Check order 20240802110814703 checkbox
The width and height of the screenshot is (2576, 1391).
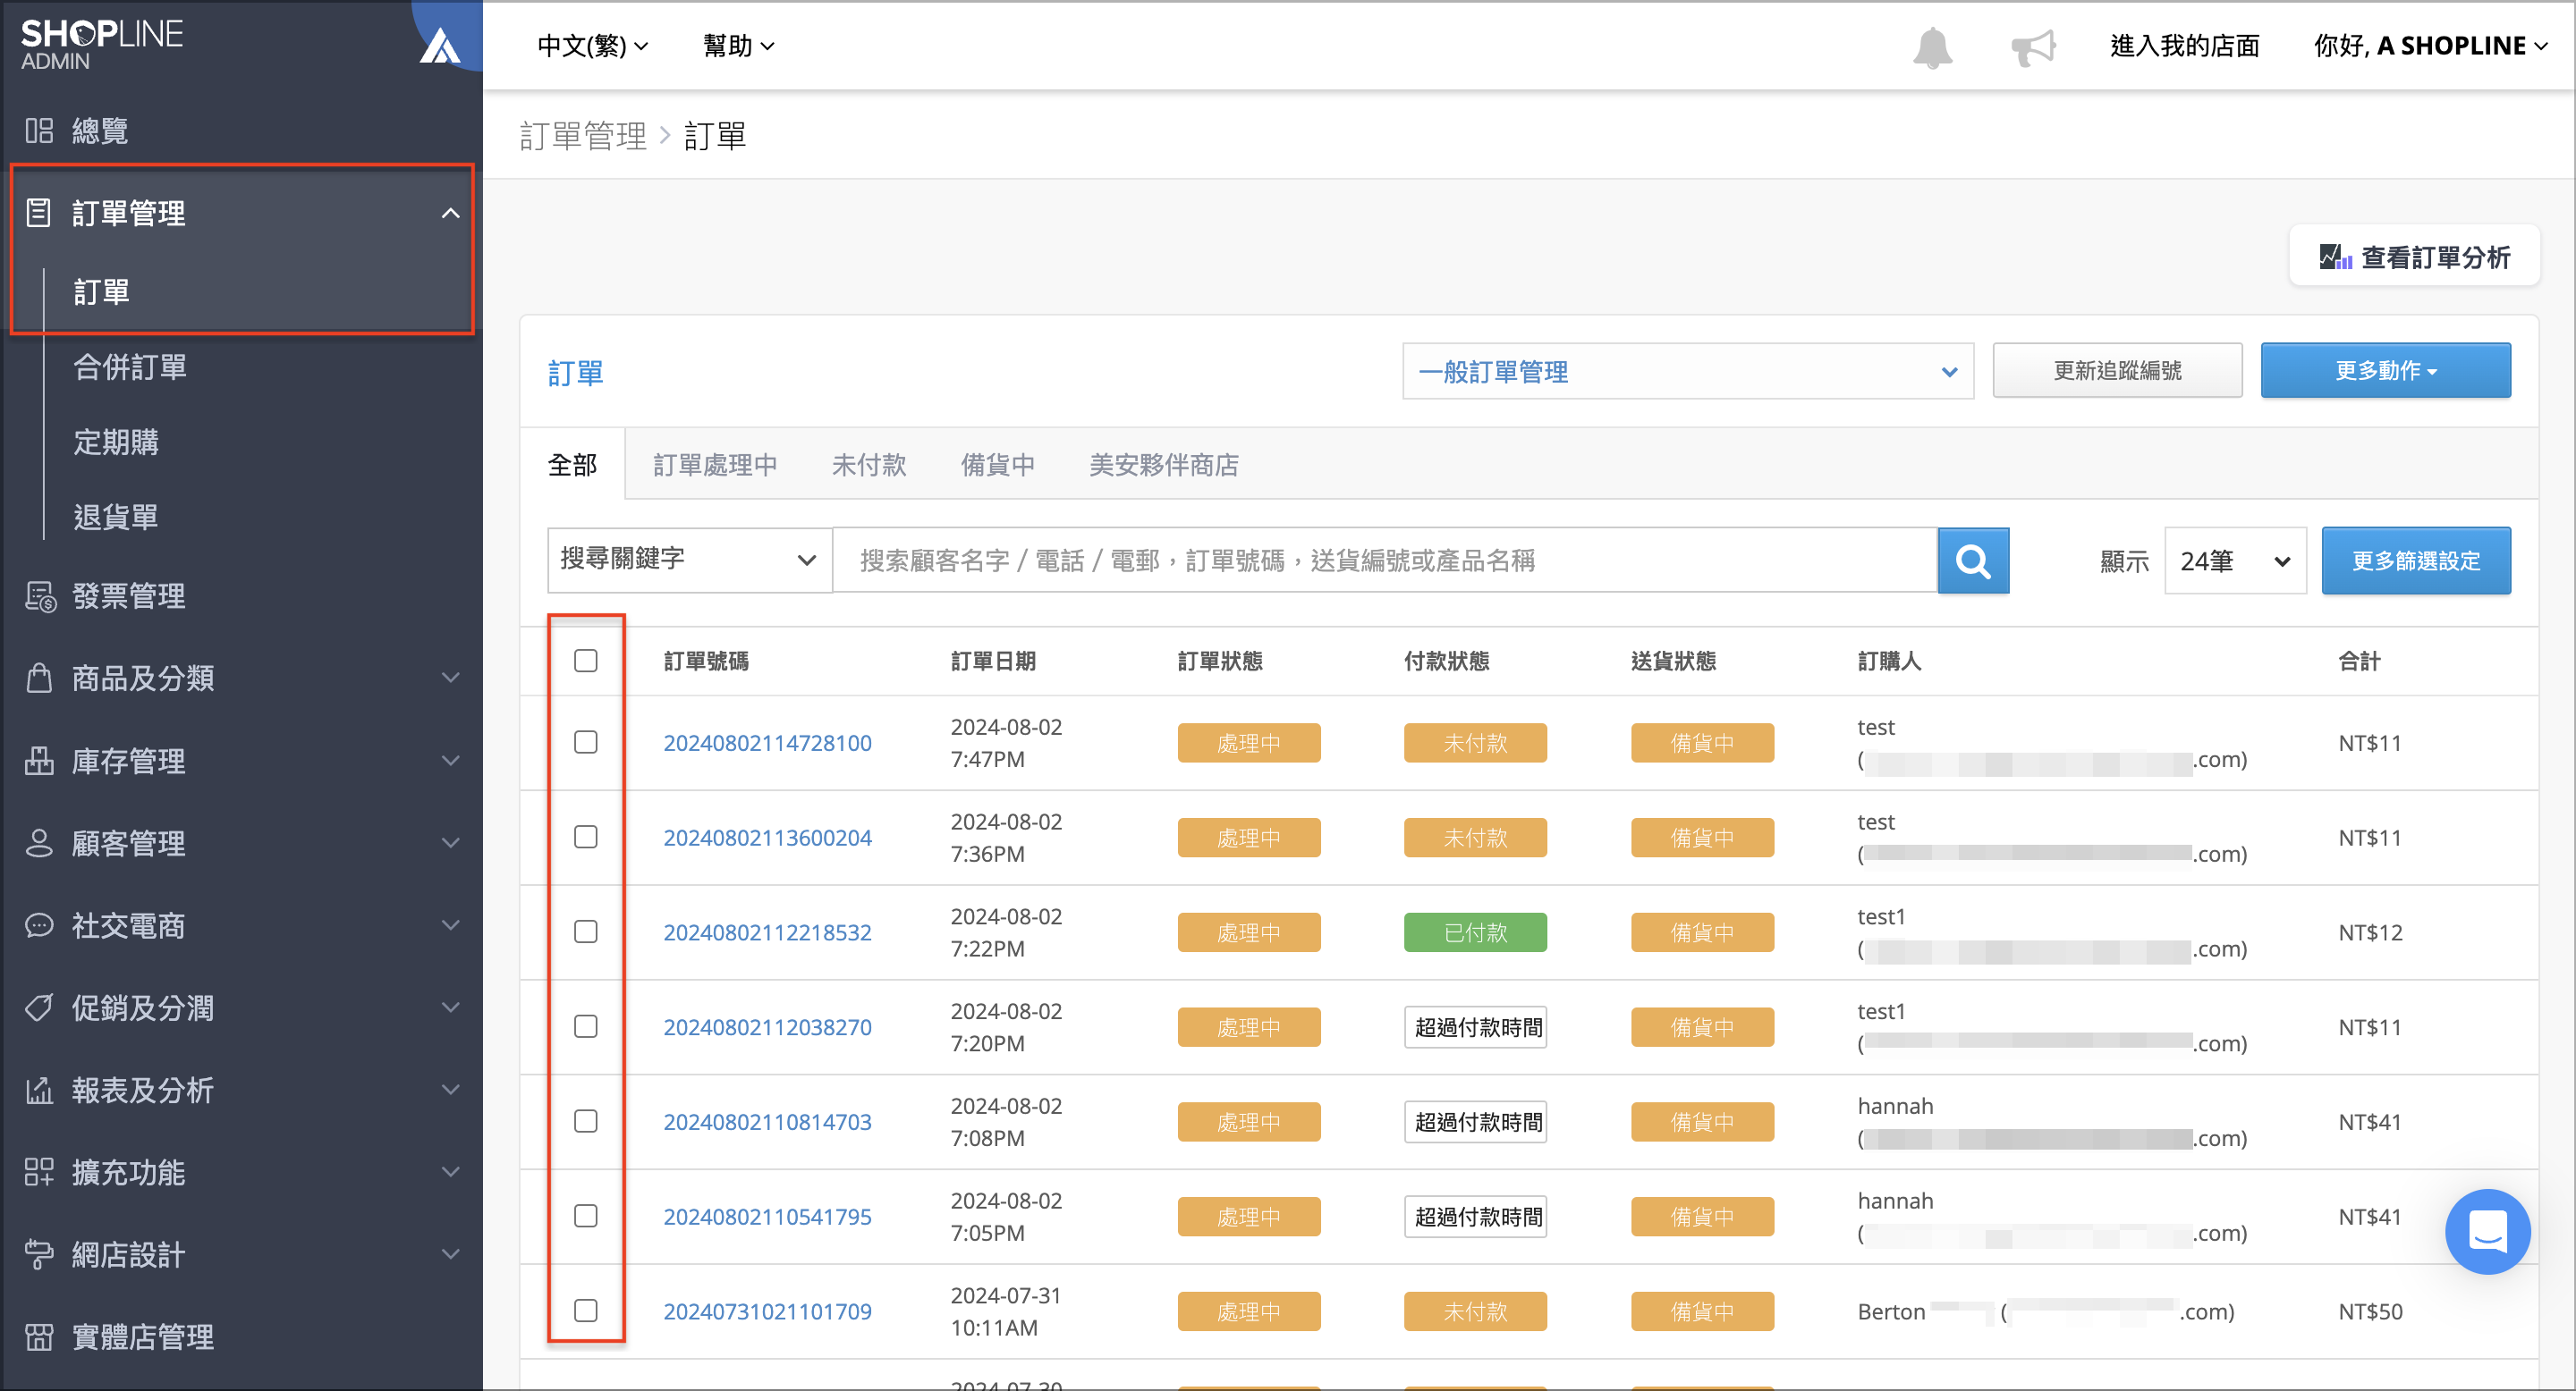tap(586, 1121)
